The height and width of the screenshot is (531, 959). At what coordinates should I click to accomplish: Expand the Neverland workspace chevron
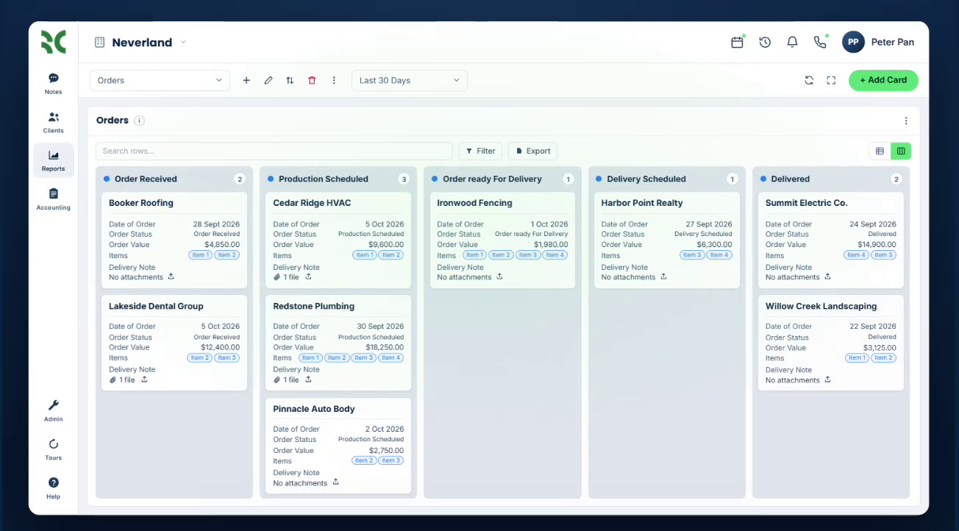pos(183,42)
